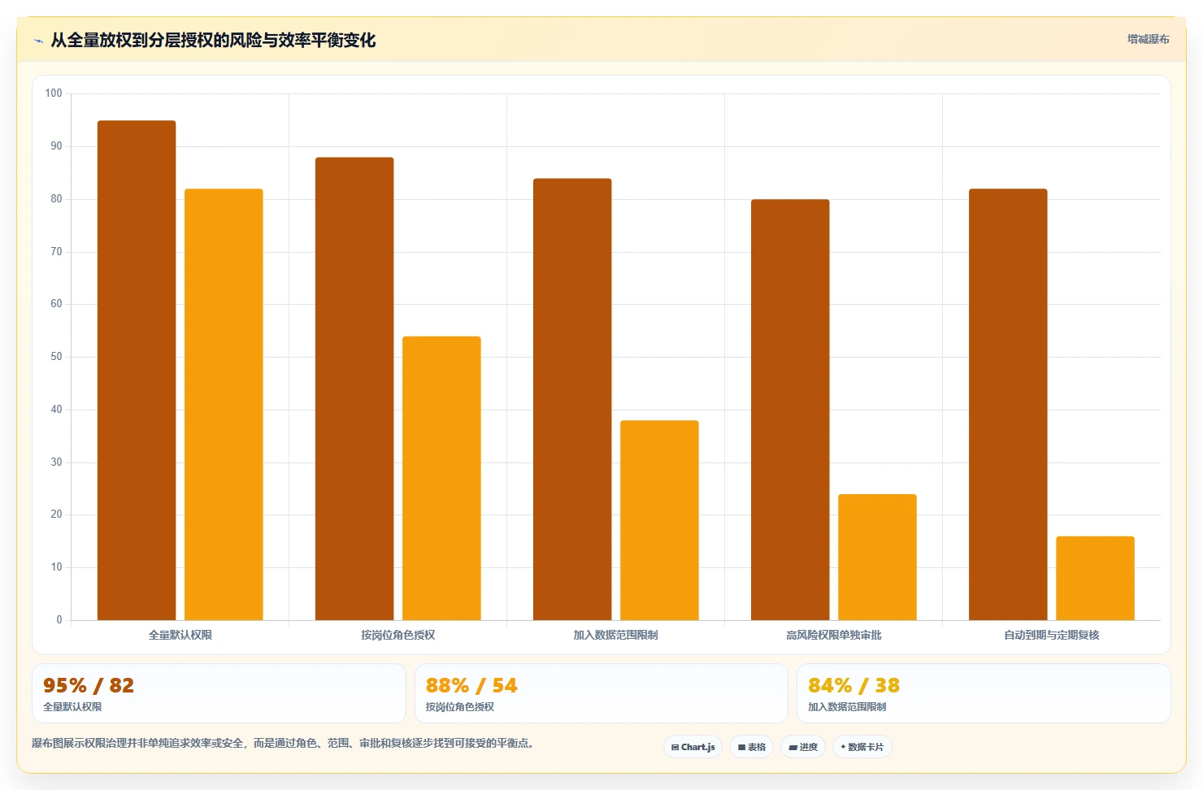Click the 0 value on the y-axis

click(x=59, y=619)
